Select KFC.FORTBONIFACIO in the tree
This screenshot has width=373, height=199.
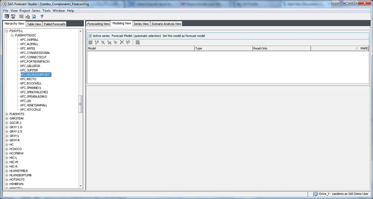pos(35,61)
